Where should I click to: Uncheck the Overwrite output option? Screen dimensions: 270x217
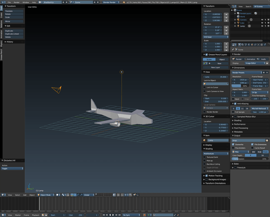[x=233, y=145]
